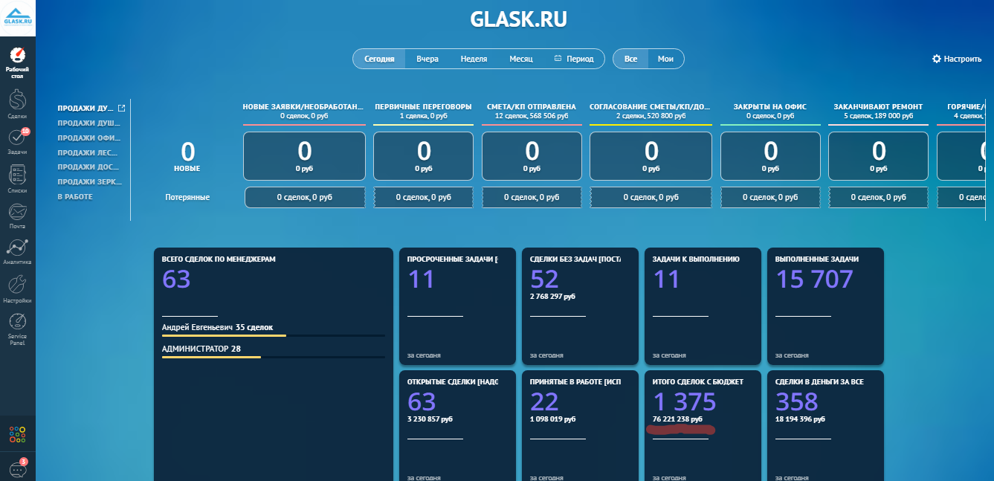The width and height of the screenshot is (994, 481).
Task: Open the Почта mail icon
Action: tap(17, 214)
